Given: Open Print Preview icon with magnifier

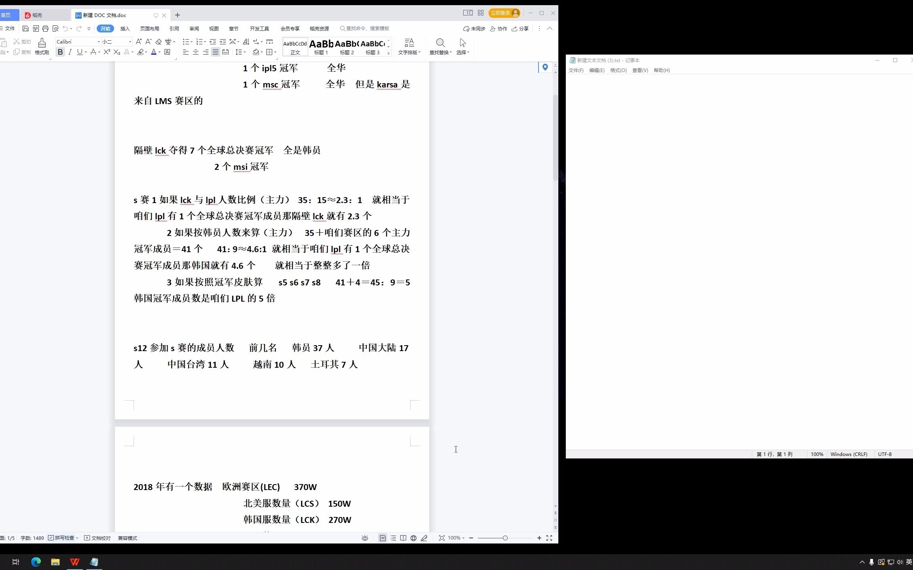Looking at the screenshot, I should [x=55, y=28].
